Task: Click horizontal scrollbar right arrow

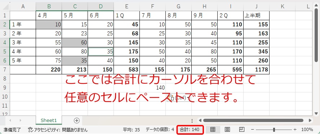Action: (310, 120)
